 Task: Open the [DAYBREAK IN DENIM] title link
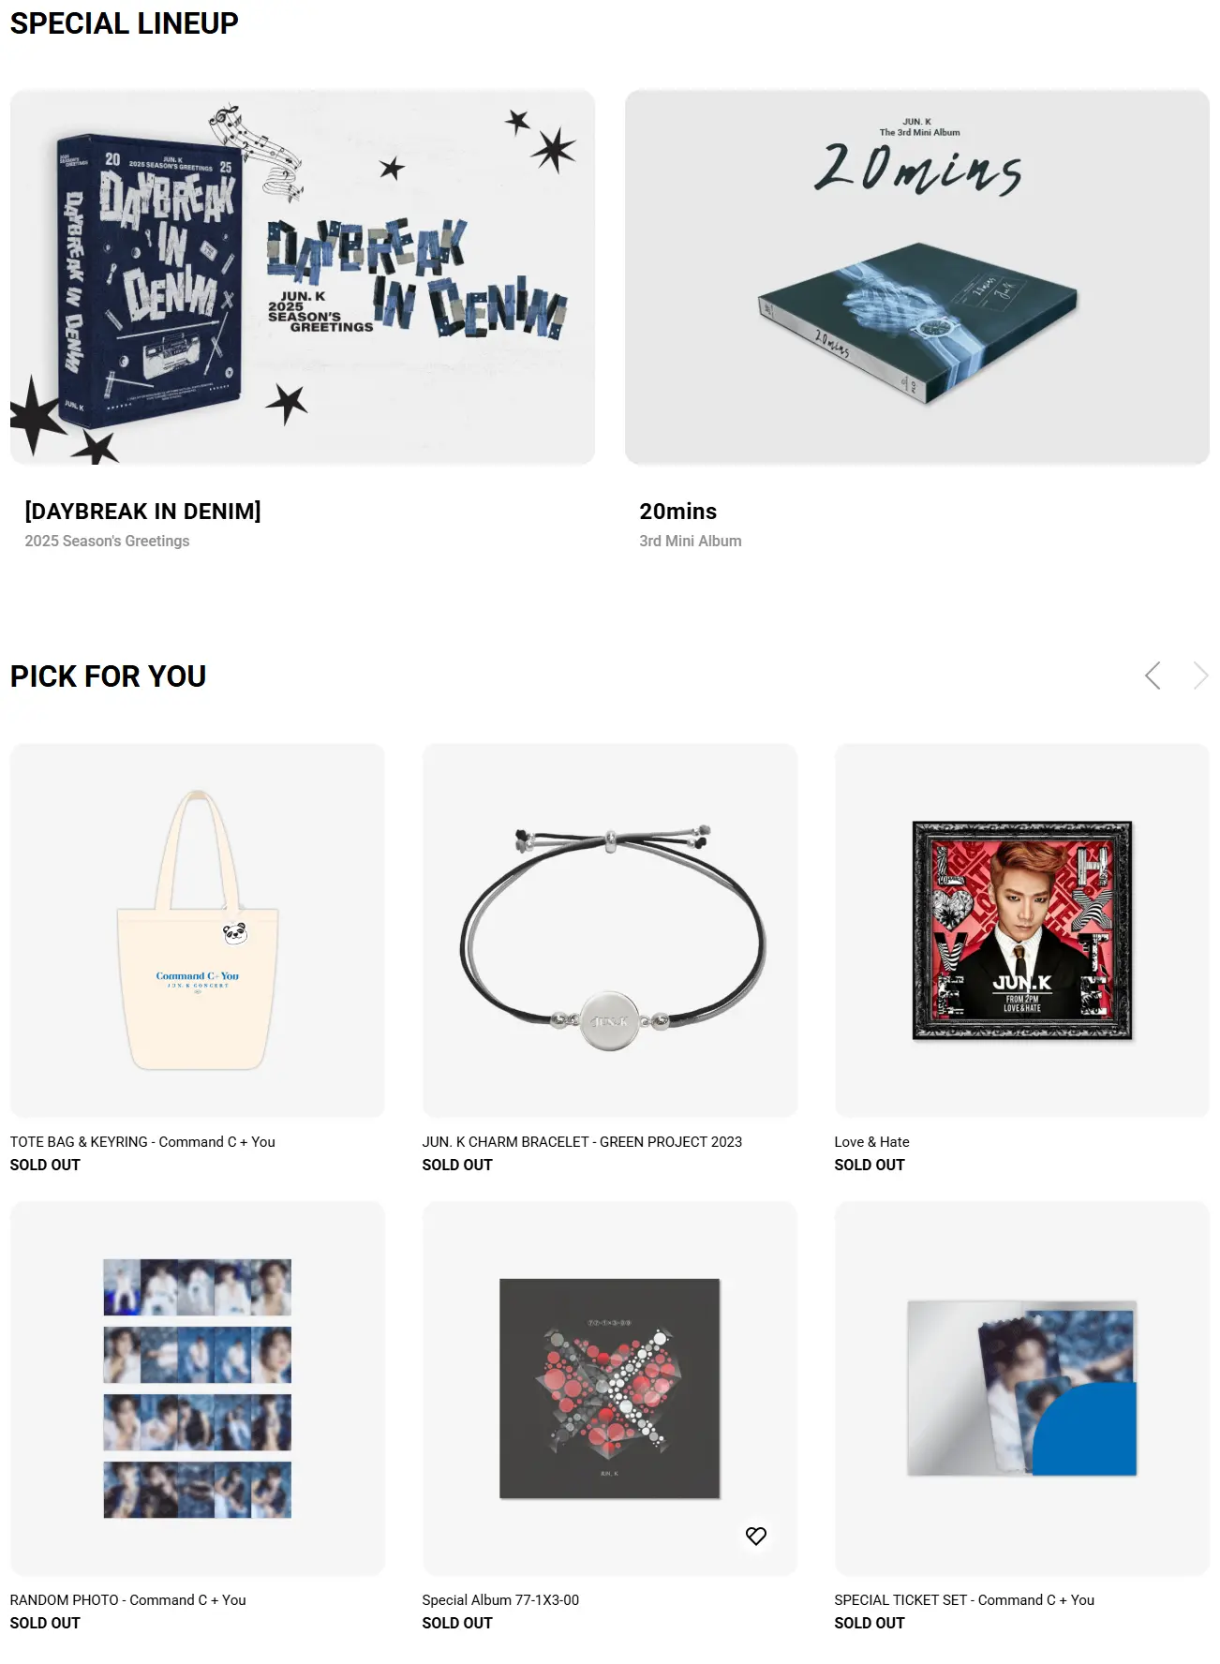pyautogui.click(x=142, y=512)
